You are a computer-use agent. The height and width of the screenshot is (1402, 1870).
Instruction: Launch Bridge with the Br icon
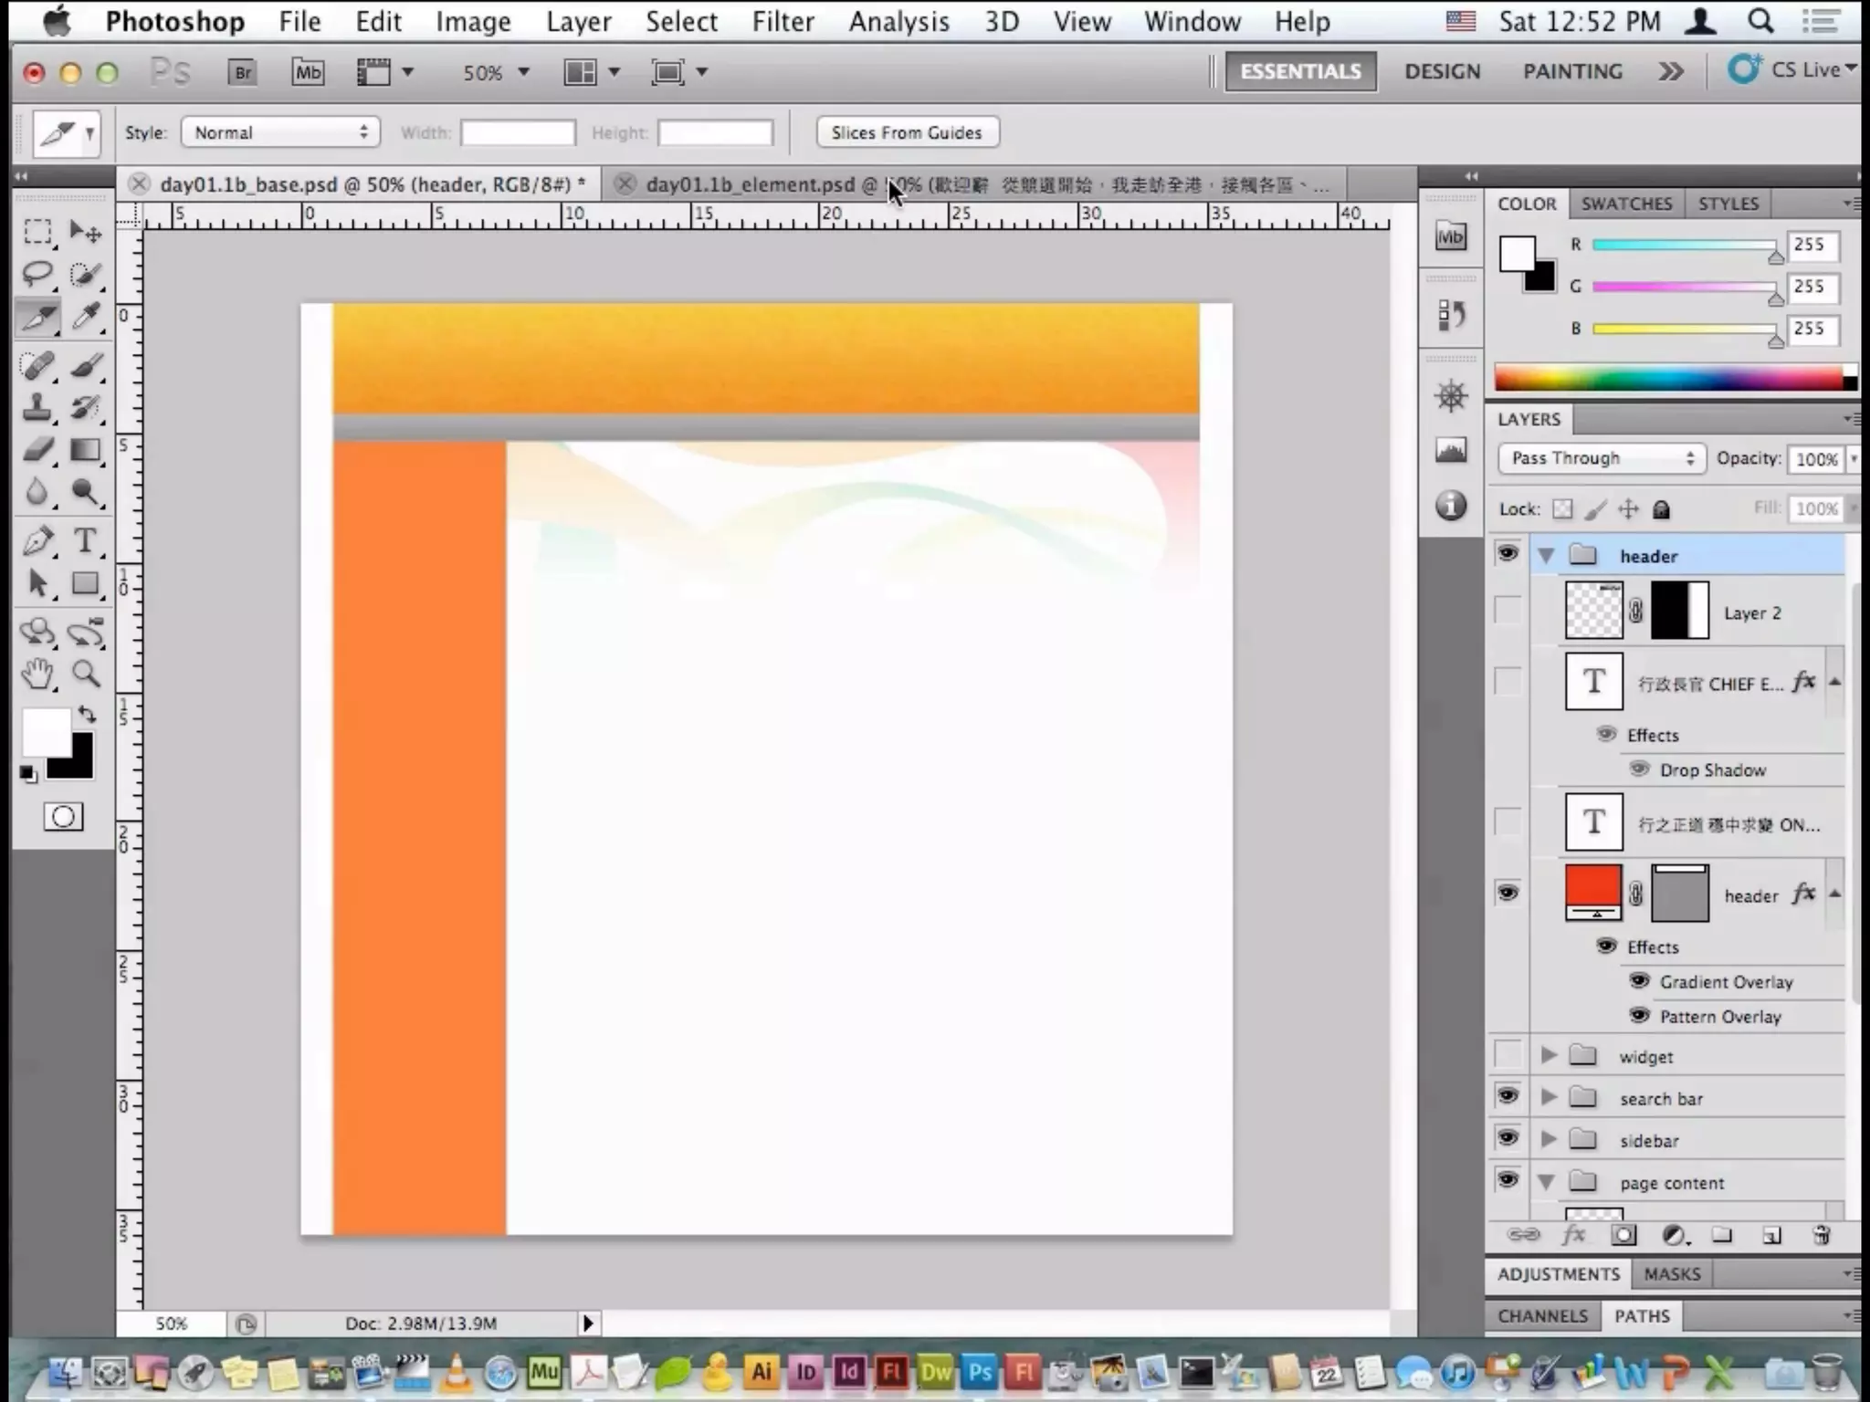point(242,72)
